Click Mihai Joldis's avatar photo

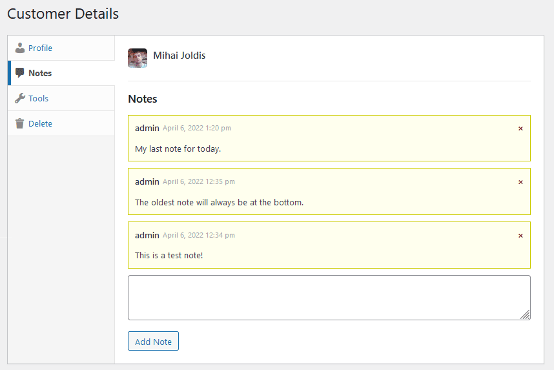click(x=138, y=57)
